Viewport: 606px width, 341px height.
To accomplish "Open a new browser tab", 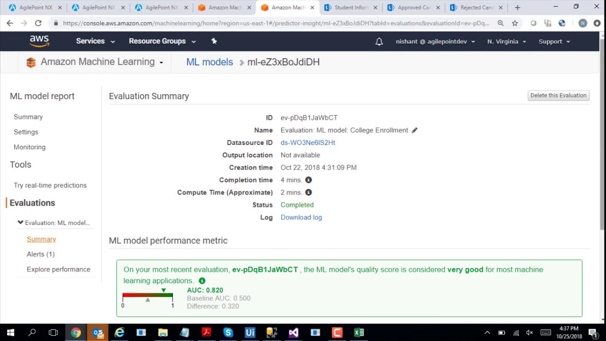I will pos(517,8).
